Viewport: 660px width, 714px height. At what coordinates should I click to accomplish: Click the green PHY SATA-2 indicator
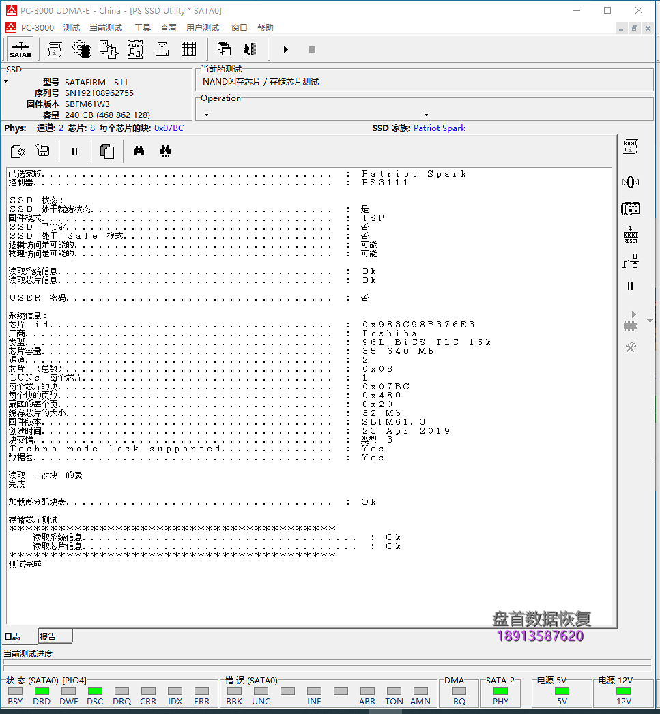(x=500, y=691)
